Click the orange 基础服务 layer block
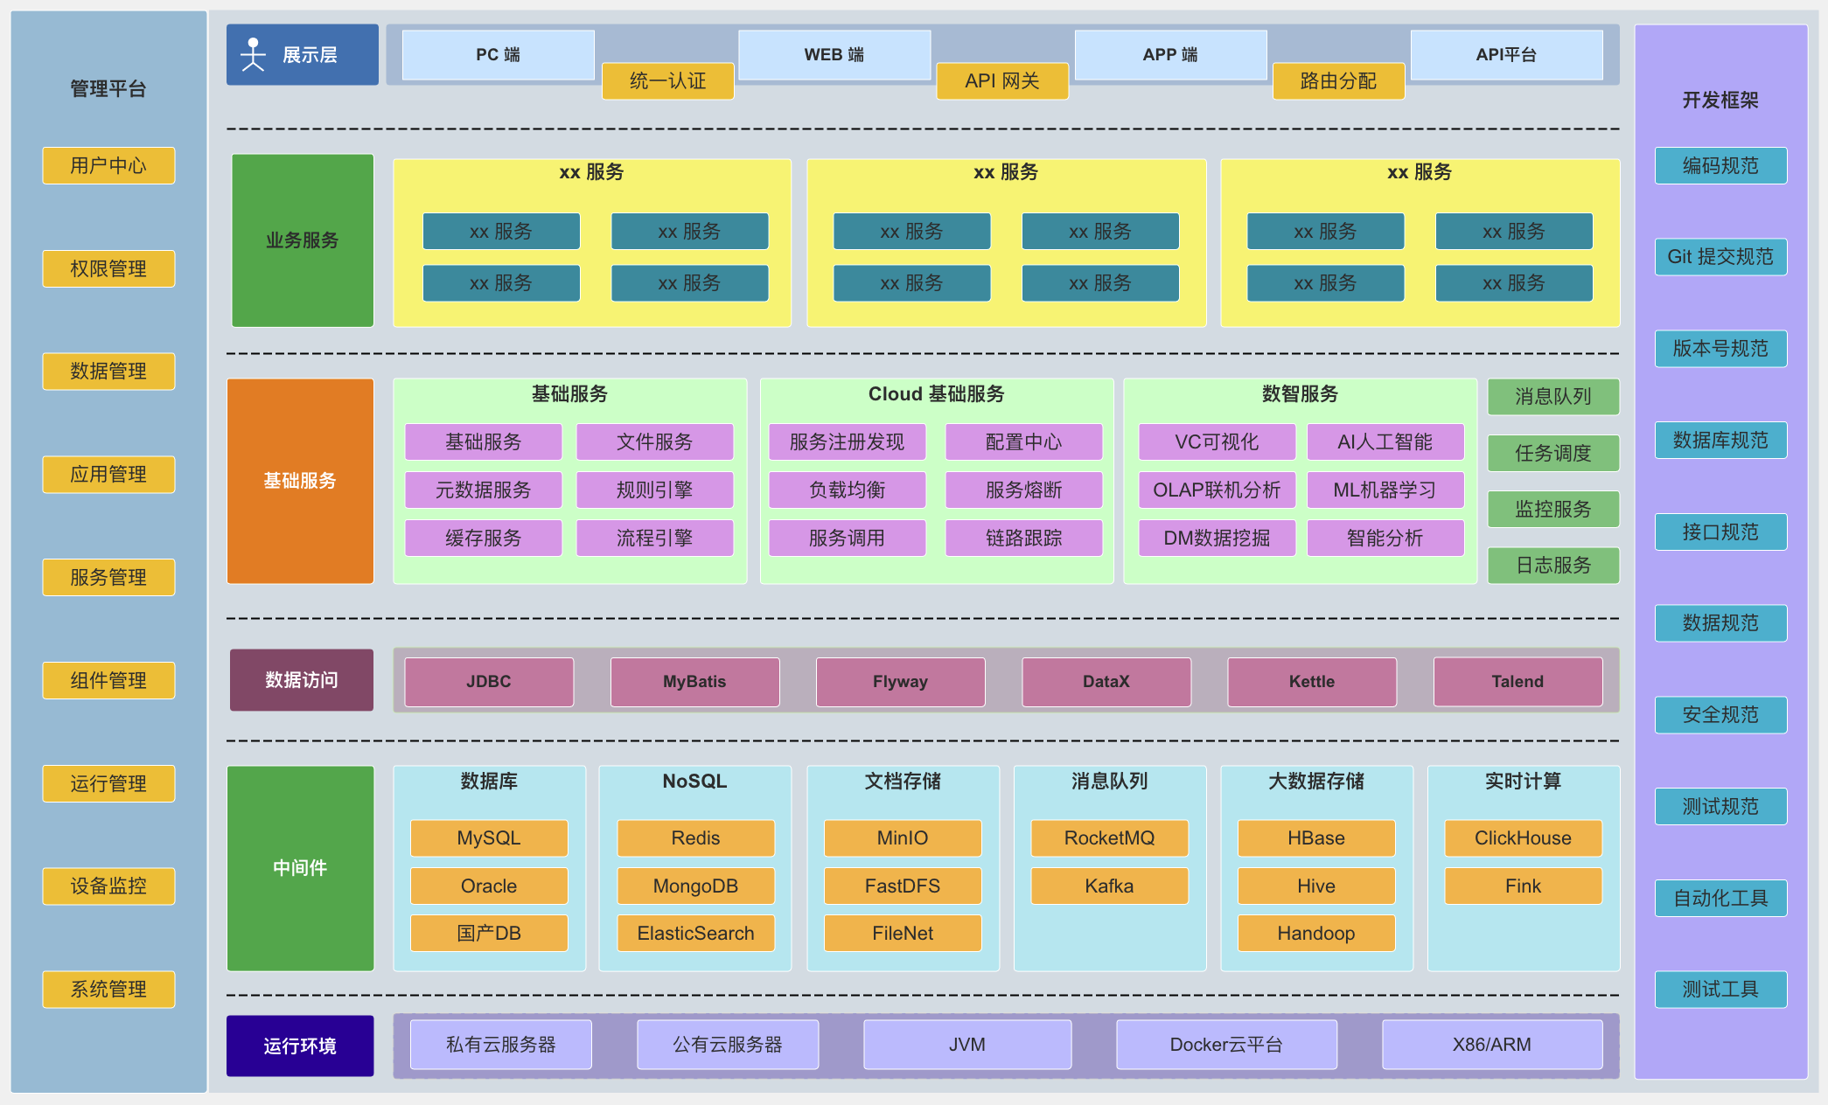 (300, 481)
